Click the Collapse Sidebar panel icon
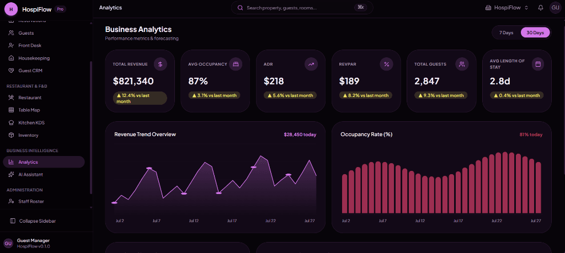 (x=13, y=221)
